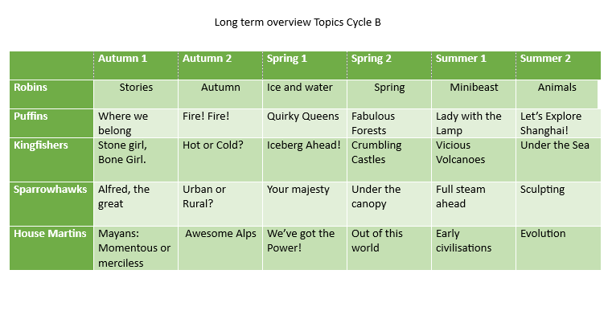The image size is (608, 323).
Task: Click the 'Vicious Volcanoes' topic cell
Action: tap(462, 152)
